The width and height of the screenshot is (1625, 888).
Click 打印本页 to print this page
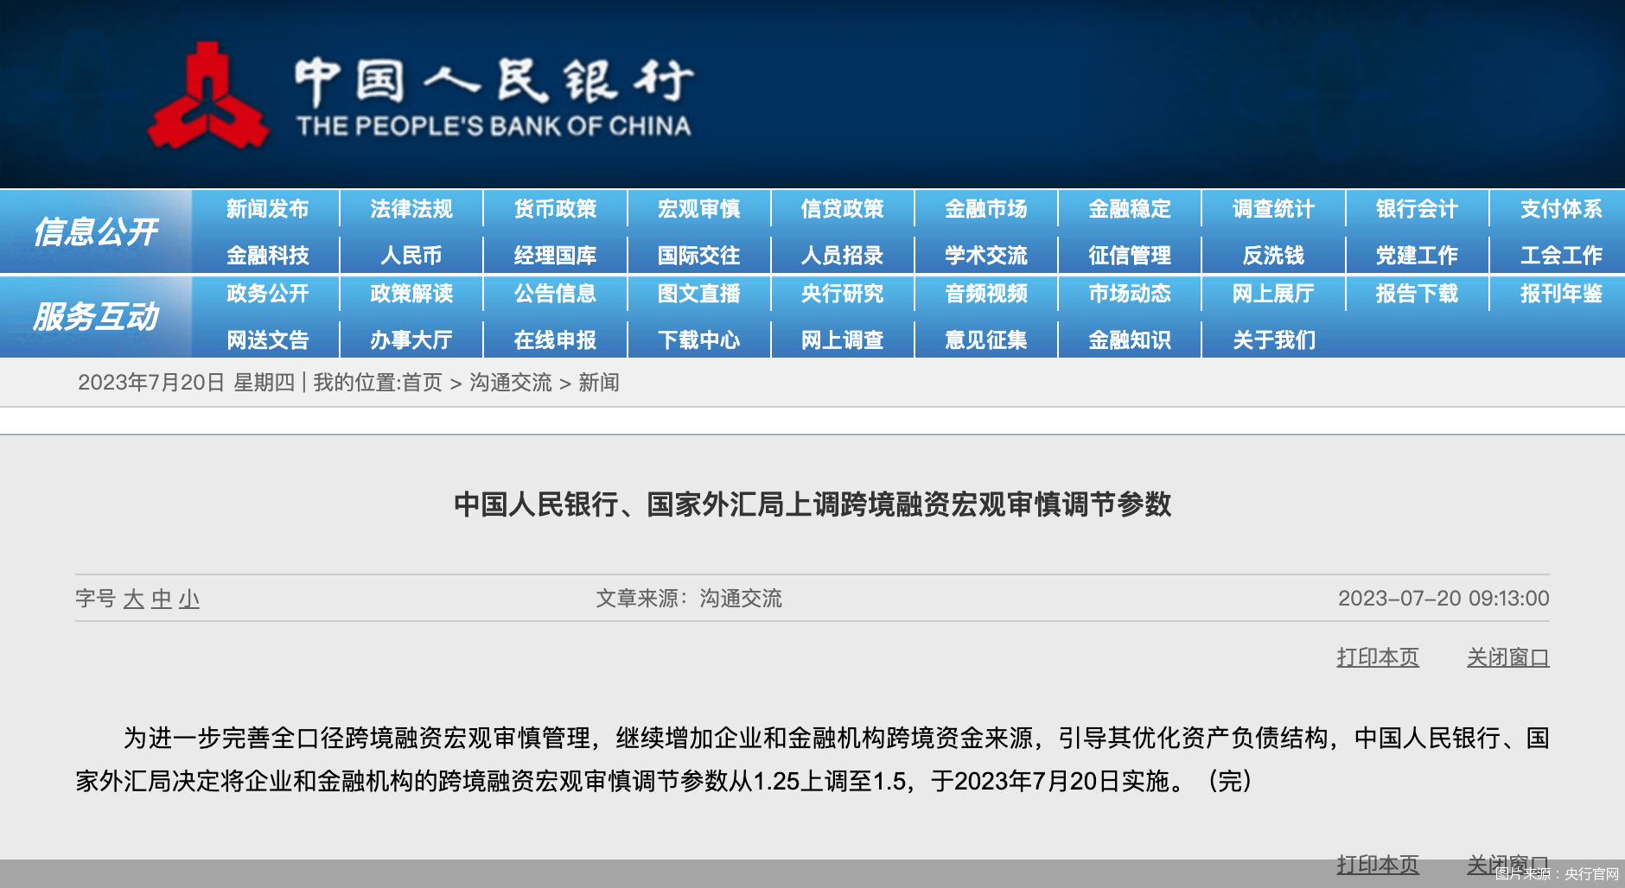(x=1378, y=656)
